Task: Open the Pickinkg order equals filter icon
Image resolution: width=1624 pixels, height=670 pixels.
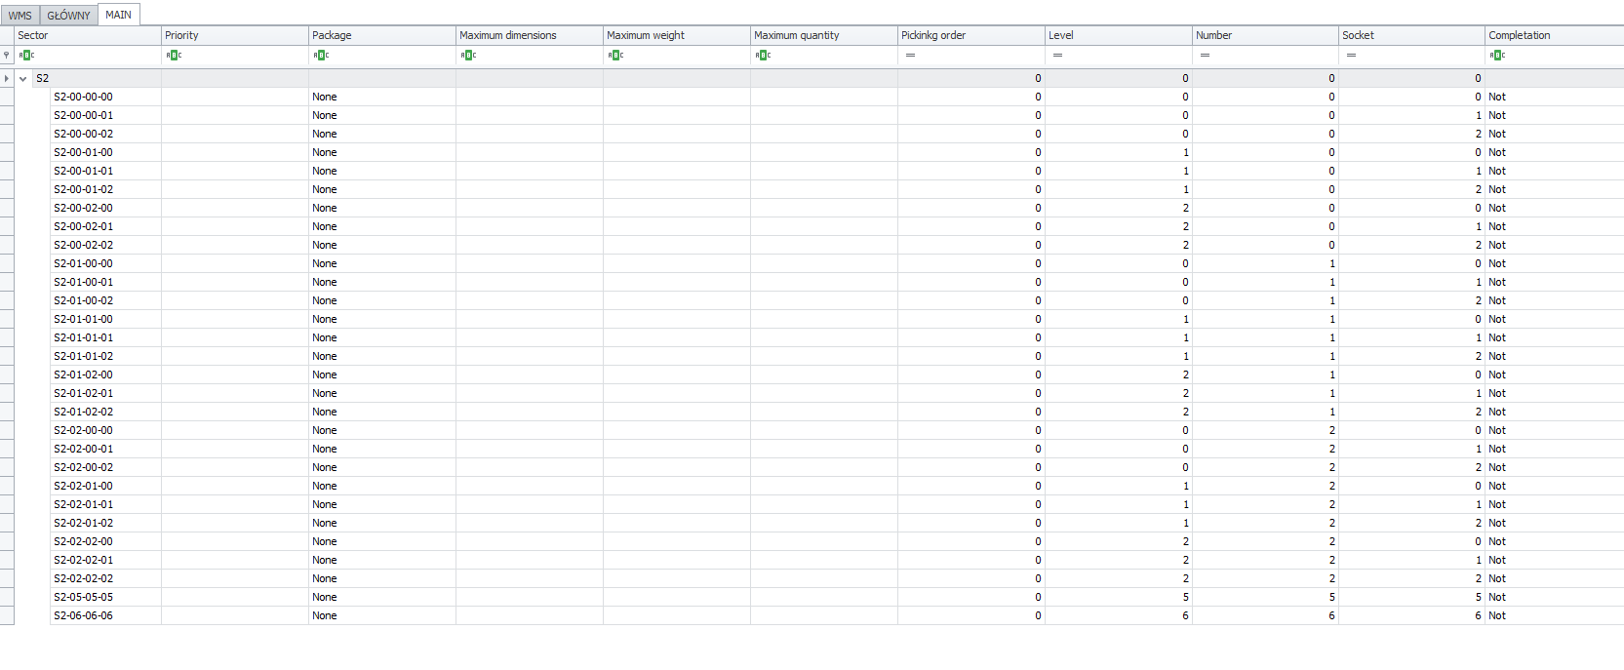Action: click(x=910, y=56)
